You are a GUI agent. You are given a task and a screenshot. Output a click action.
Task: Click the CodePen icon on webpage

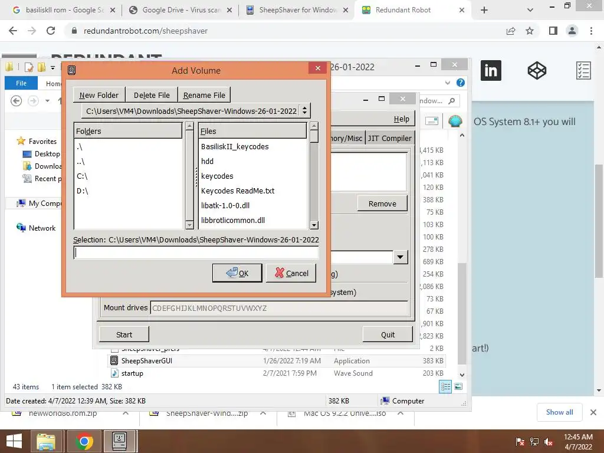click(537, 71)
